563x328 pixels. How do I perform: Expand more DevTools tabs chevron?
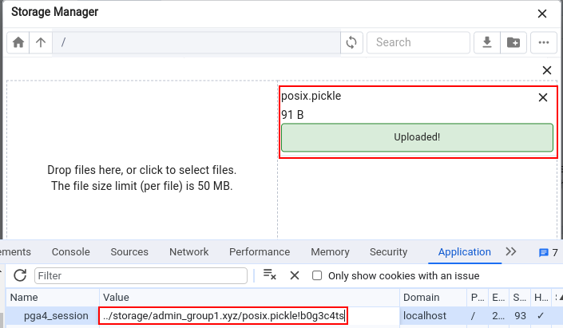(x=511, y=251)
